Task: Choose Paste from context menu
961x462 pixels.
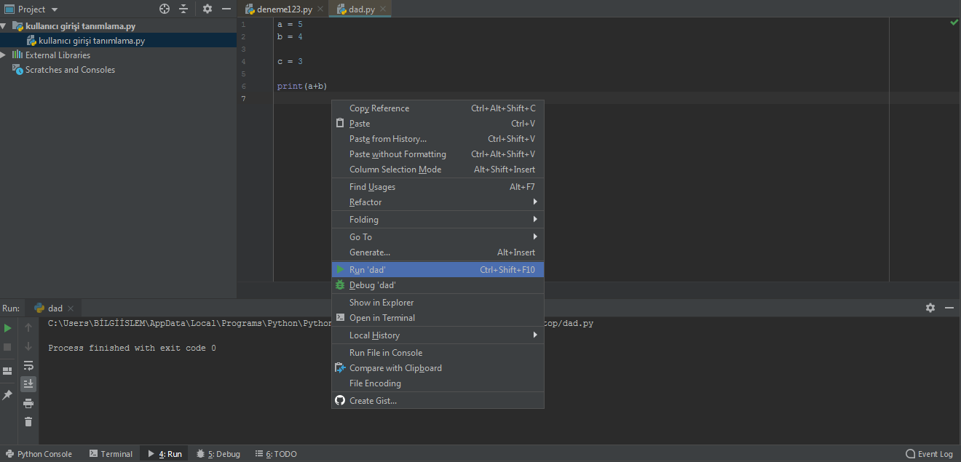Action: tap(438, 124)
